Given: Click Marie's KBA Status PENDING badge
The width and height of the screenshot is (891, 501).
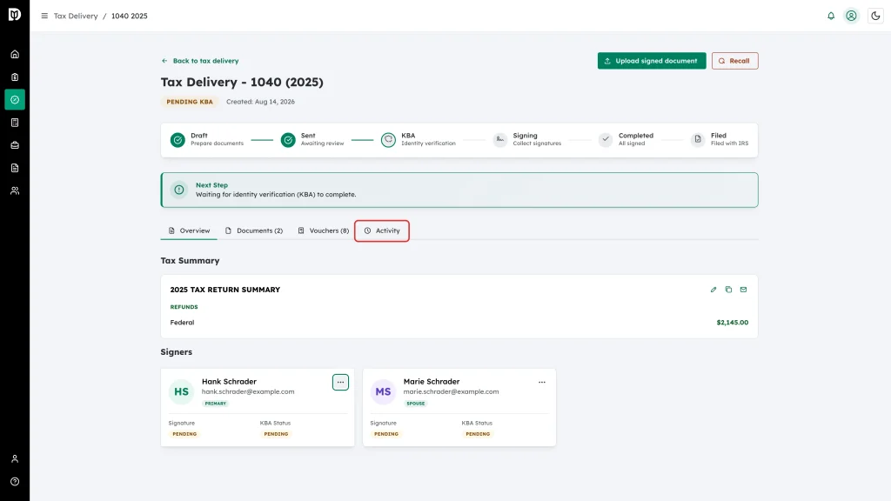Looking at the screenshot, I should [478, 434].
